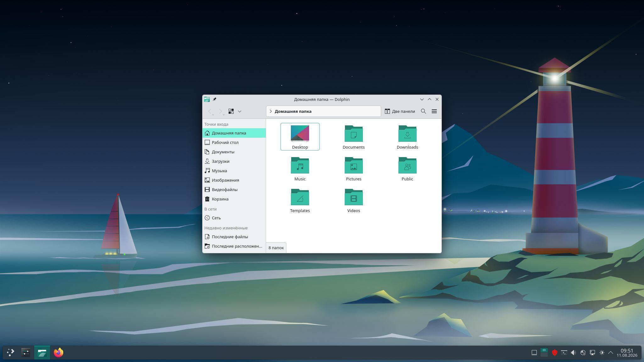The height and width of the screenshot is (362, 644).
Task: Expand hidden system tray icons arrow
Action: pyautogui.click(x=611, y=353)
